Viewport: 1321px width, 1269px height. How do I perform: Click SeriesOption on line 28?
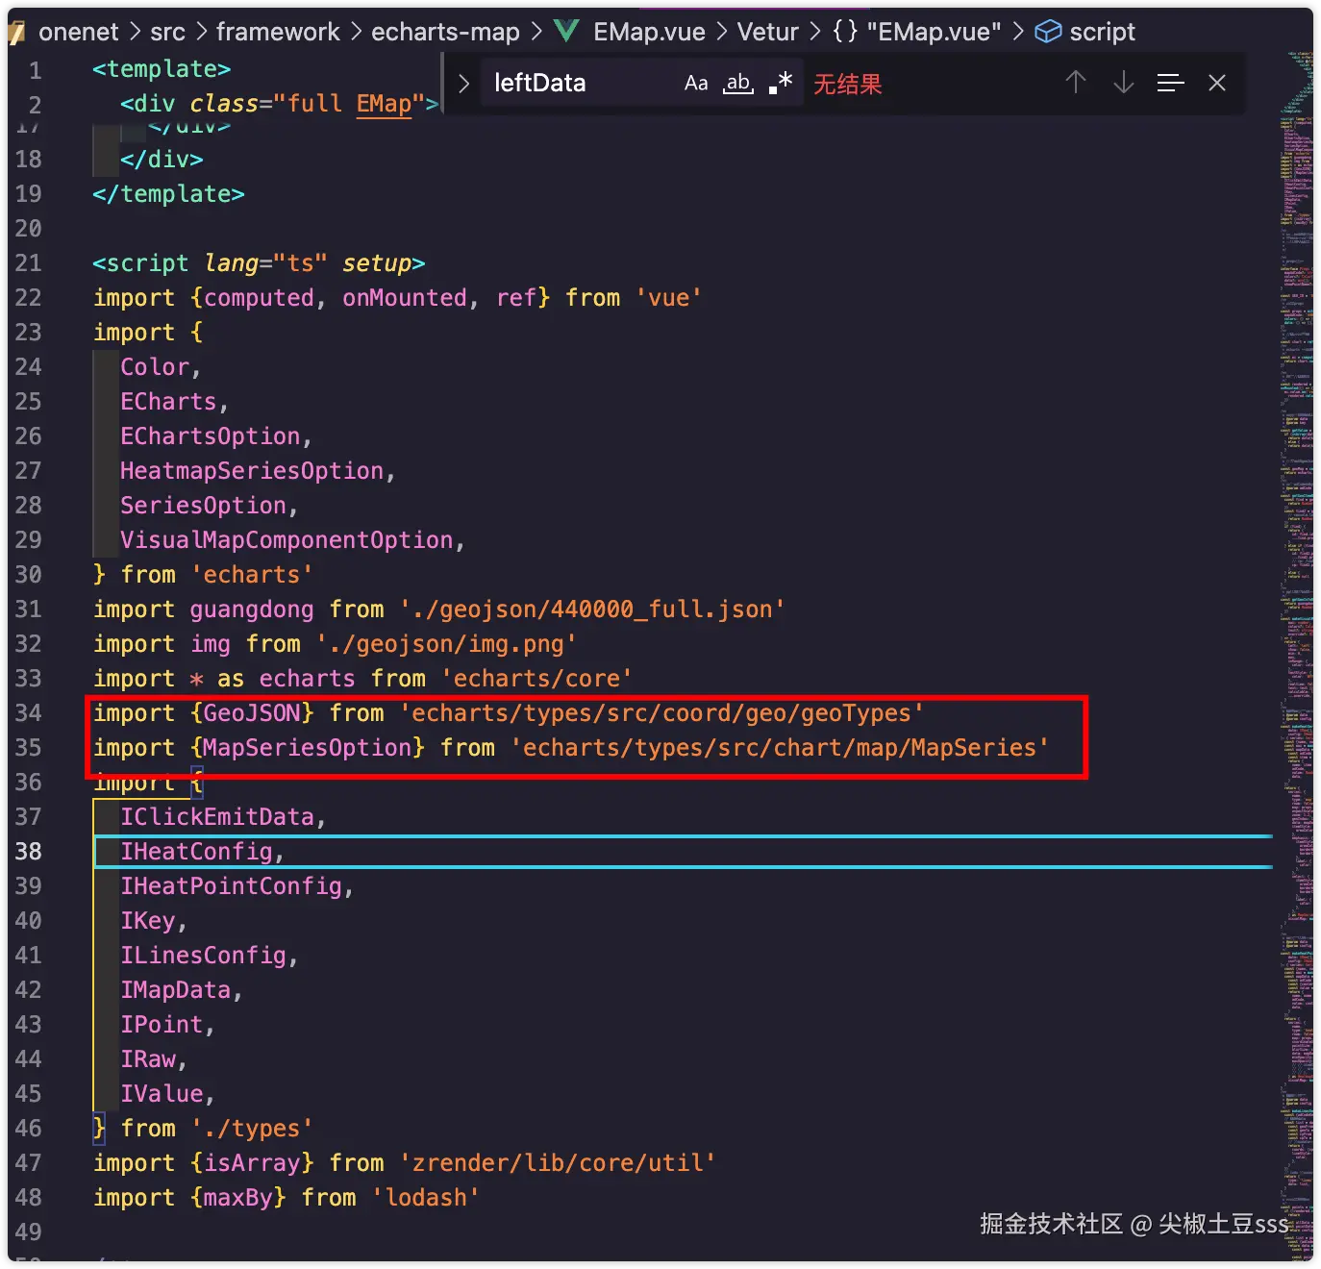click(203, 505)
